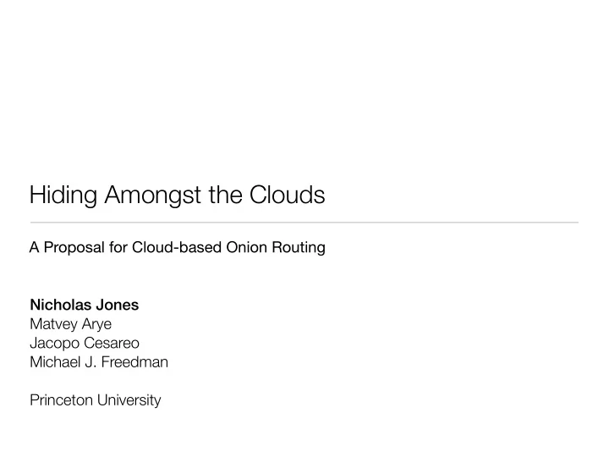Click the bold author name Nicholas Jones
This screenshot has width=609, height=457.
coord(85,305)
